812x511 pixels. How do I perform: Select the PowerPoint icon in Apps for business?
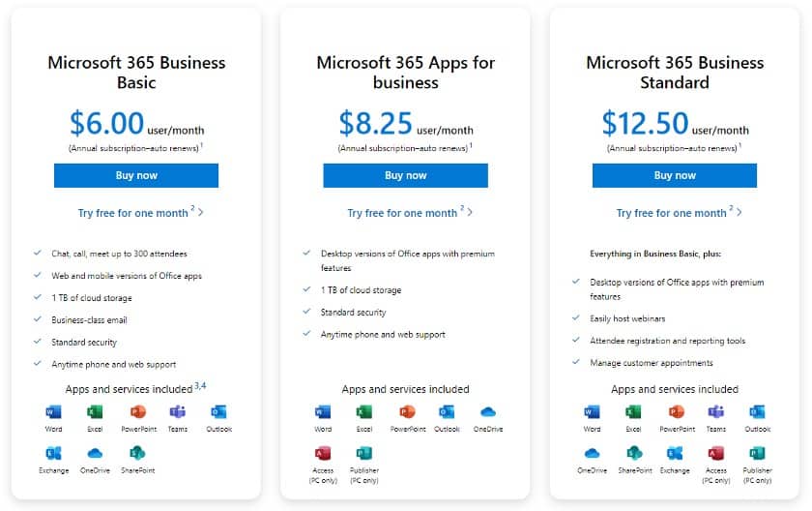pos(408,412)
